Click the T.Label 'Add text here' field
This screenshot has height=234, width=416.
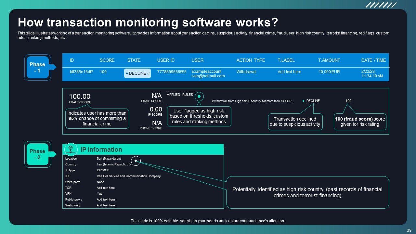pyautogui.click(x=289, y=72)
